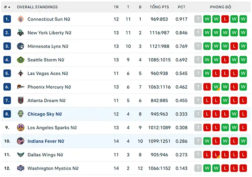The height and width of the screenshot is (177, 252).
Task: Click the W badge with orange corner in Phoenix Mercury row
Action: click(216, 87)
